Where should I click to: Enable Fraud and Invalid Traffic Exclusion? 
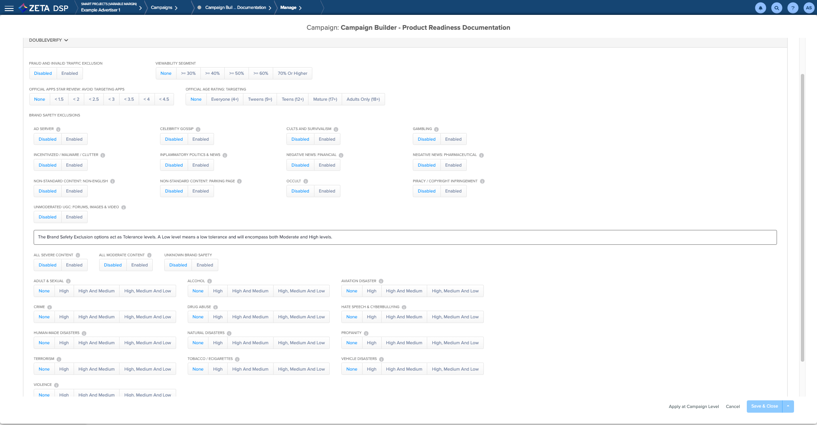pos(69,74)
